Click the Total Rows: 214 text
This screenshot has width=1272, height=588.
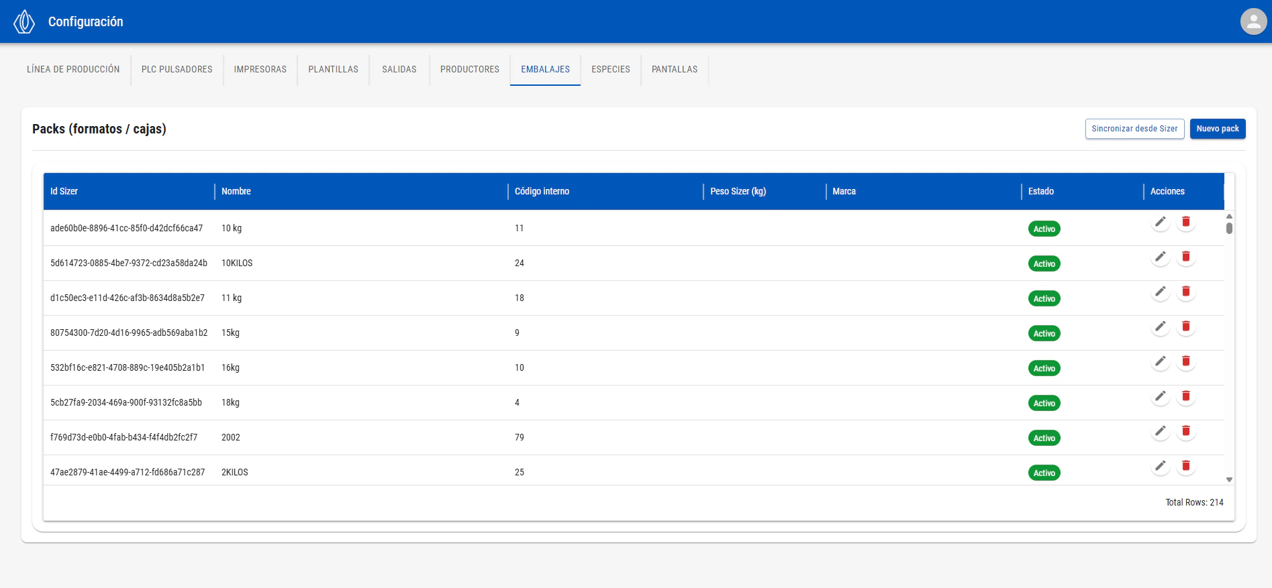tap(1194, 503)
